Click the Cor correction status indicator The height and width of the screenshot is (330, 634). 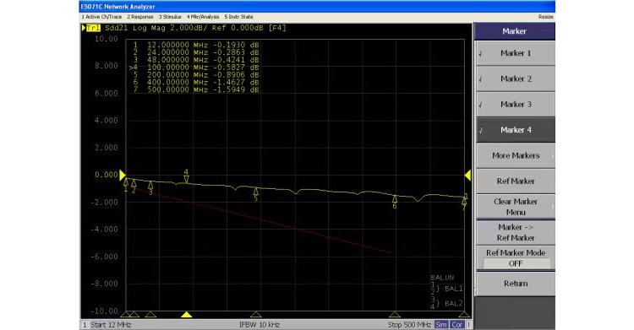(x=456, y=325)
